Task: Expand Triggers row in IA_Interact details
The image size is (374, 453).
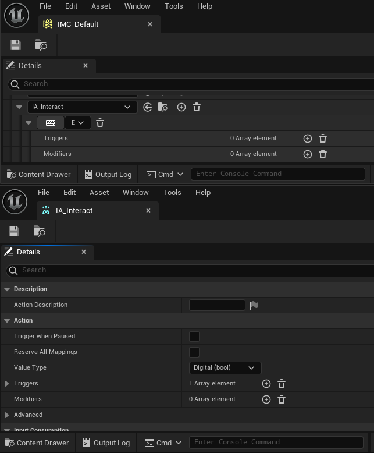Action: tap(7, 384)
